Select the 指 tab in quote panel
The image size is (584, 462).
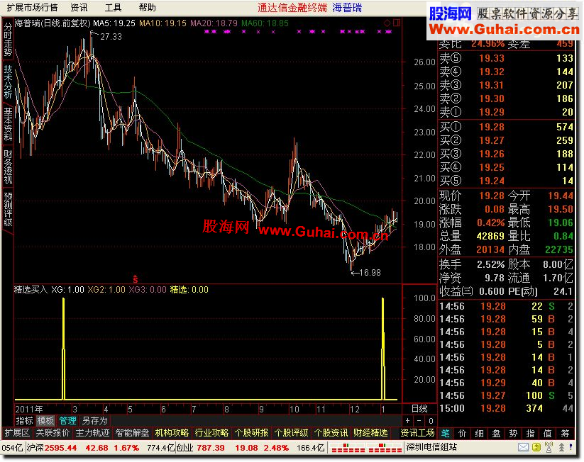[x=530, y=434]
